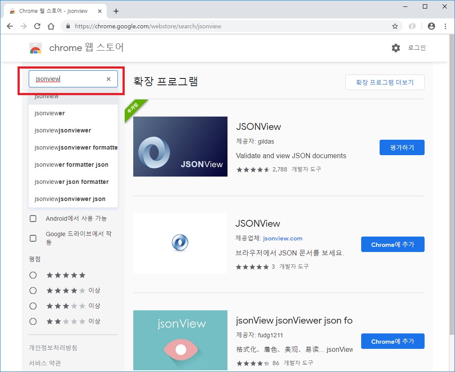Choose 'jsonviewjsonviewer json' suggestion
The image size is (455, 372).
point(73,199)
